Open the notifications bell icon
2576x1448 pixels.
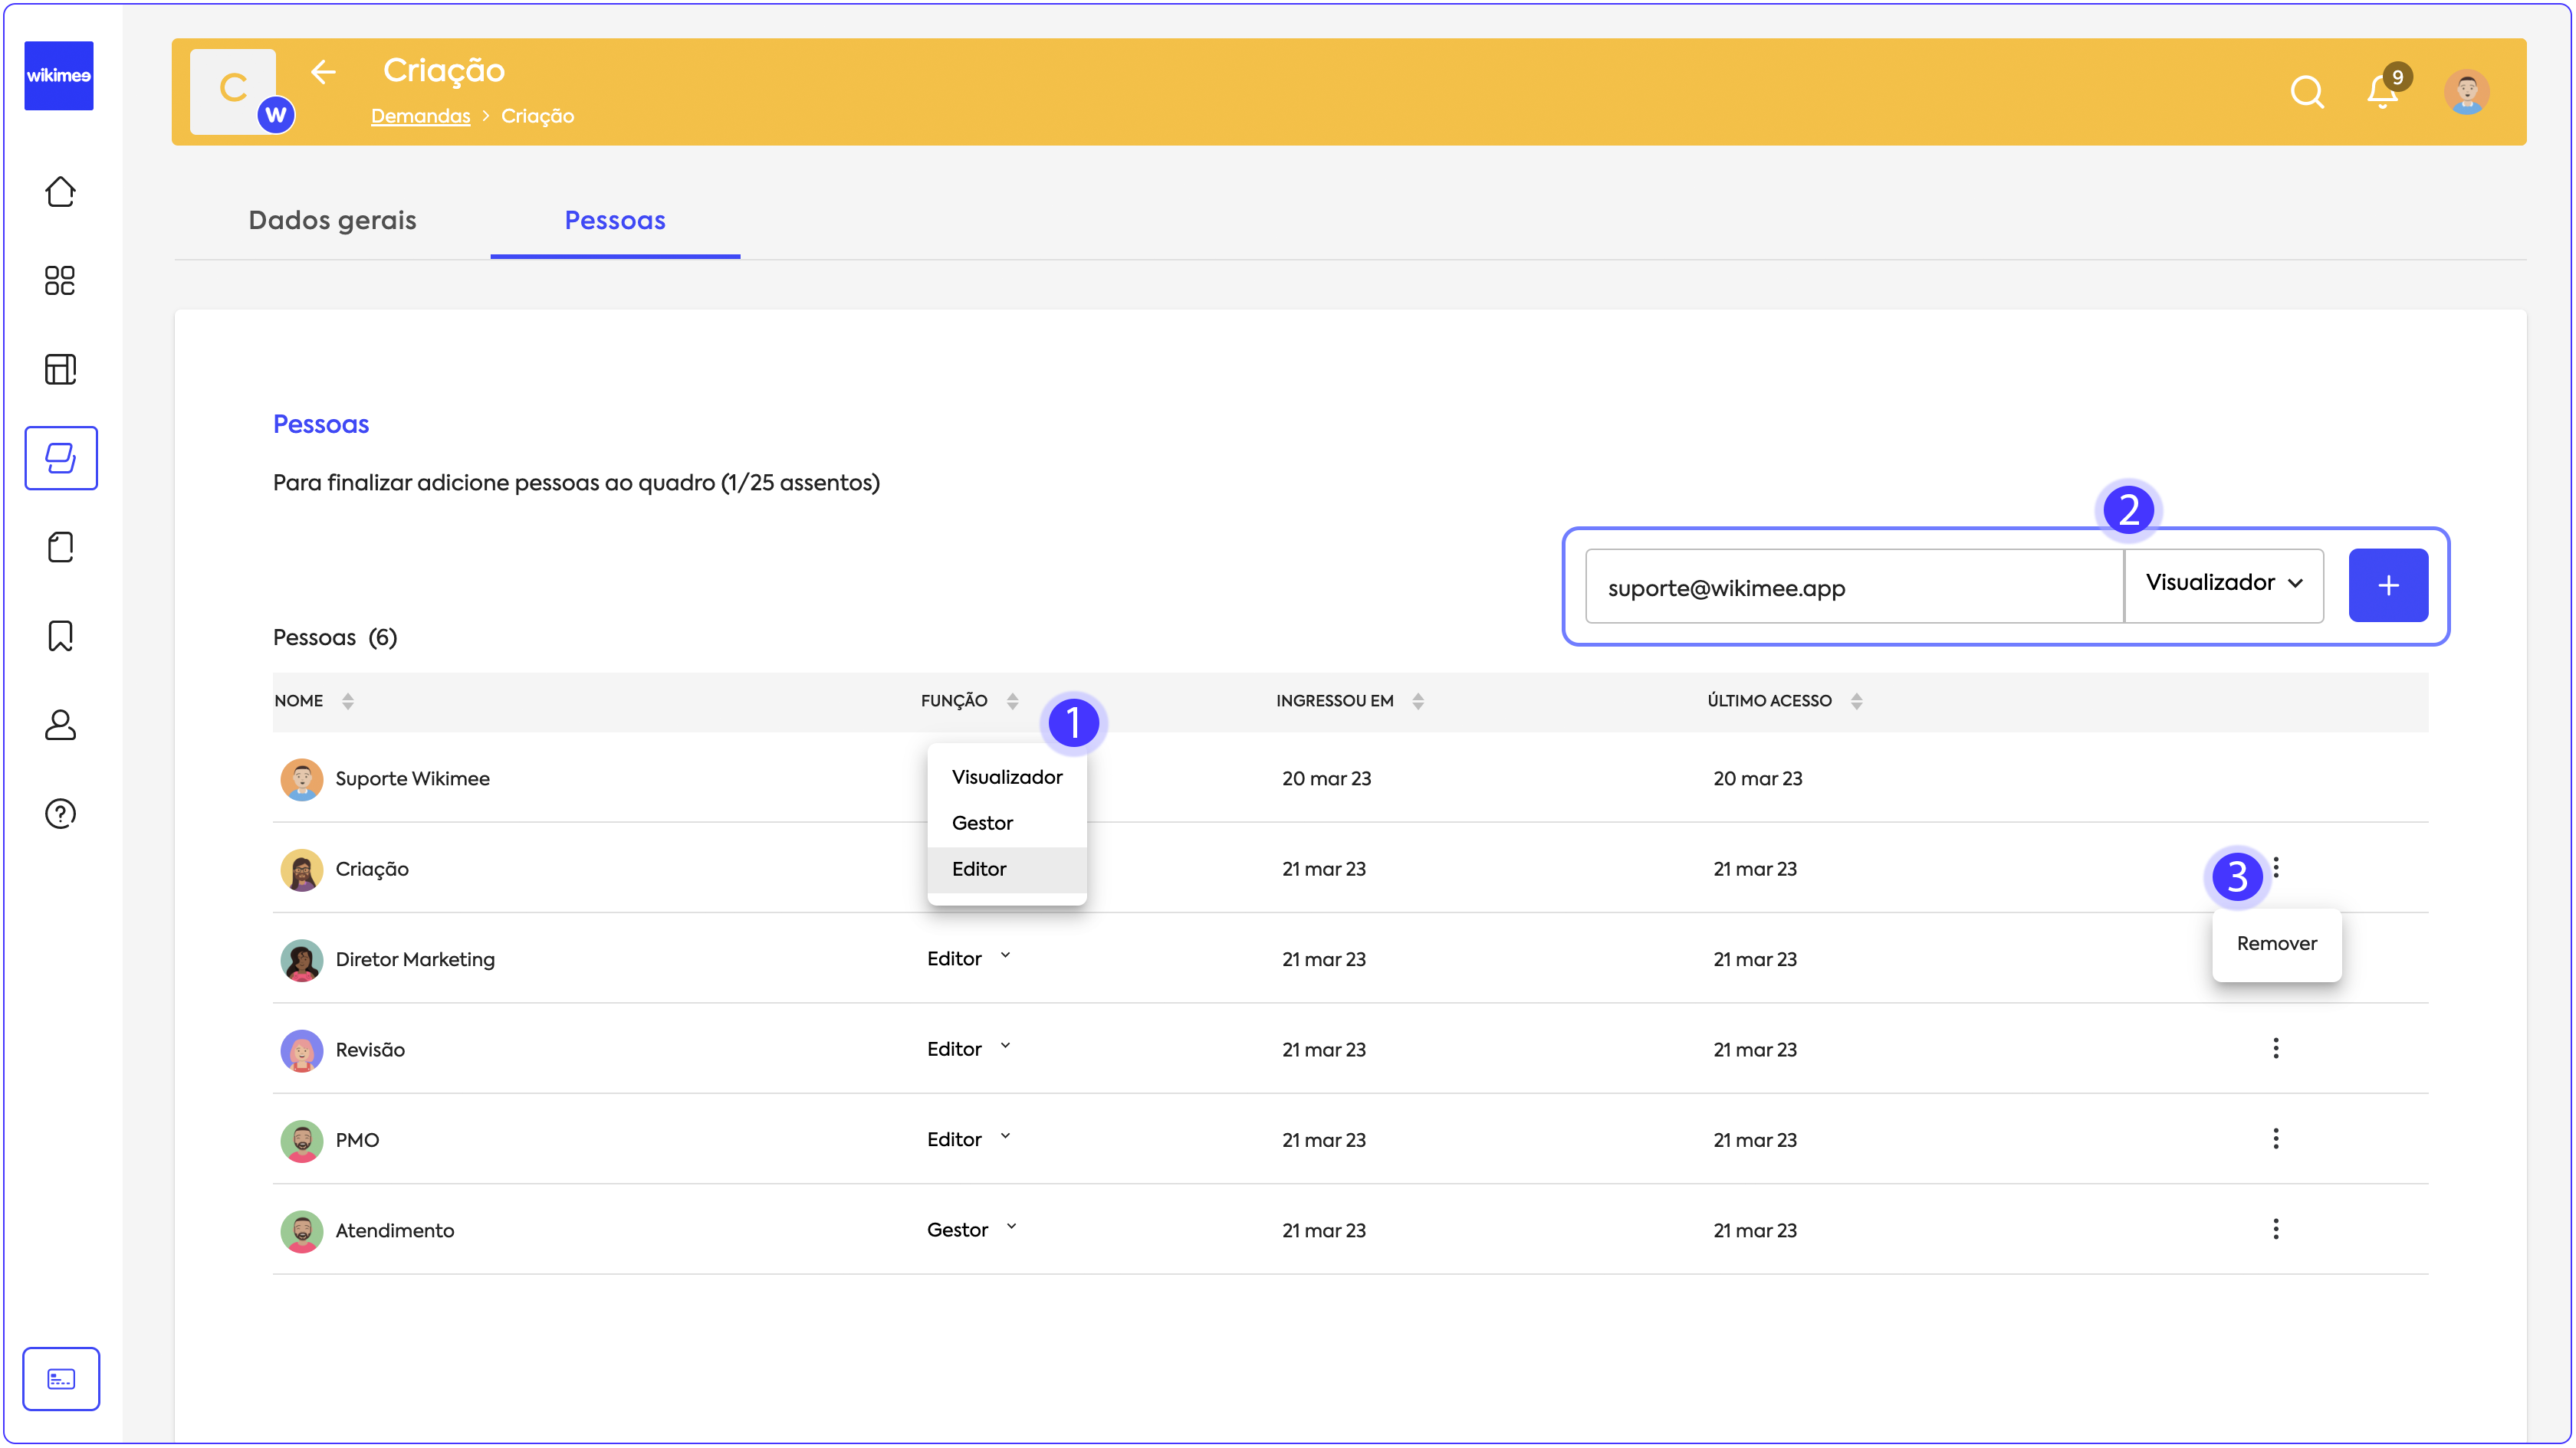point(2382,92)
